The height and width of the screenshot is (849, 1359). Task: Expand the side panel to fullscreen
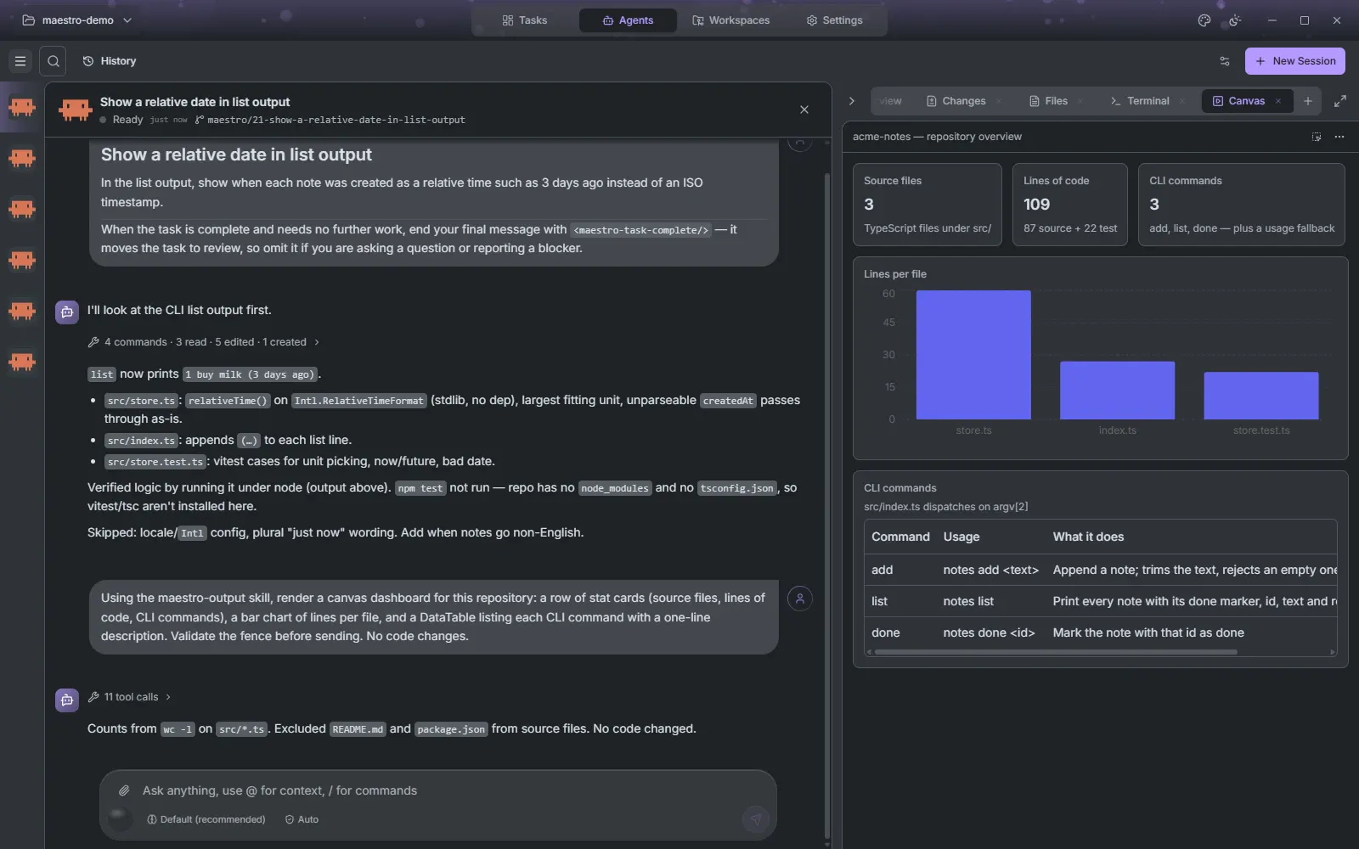(1340, 101)
